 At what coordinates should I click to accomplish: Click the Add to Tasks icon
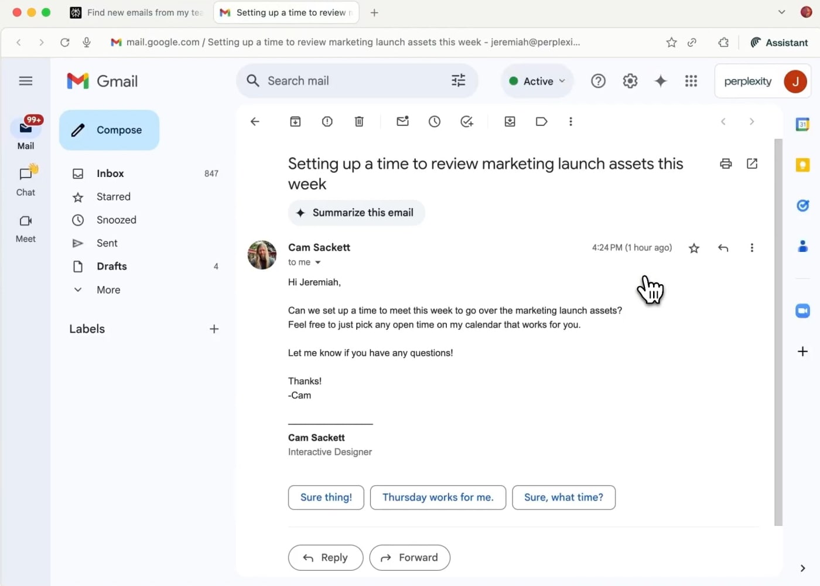coord(467,122)
